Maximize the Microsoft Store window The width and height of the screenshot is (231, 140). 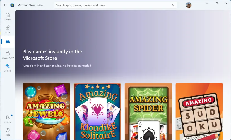click(x=217, y=3)
